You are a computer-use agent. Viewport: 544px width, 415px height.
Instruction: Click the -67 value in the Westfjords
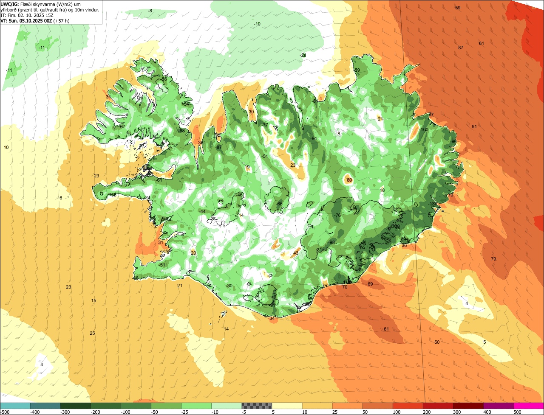pyautogui.click(x=122, y=126)
